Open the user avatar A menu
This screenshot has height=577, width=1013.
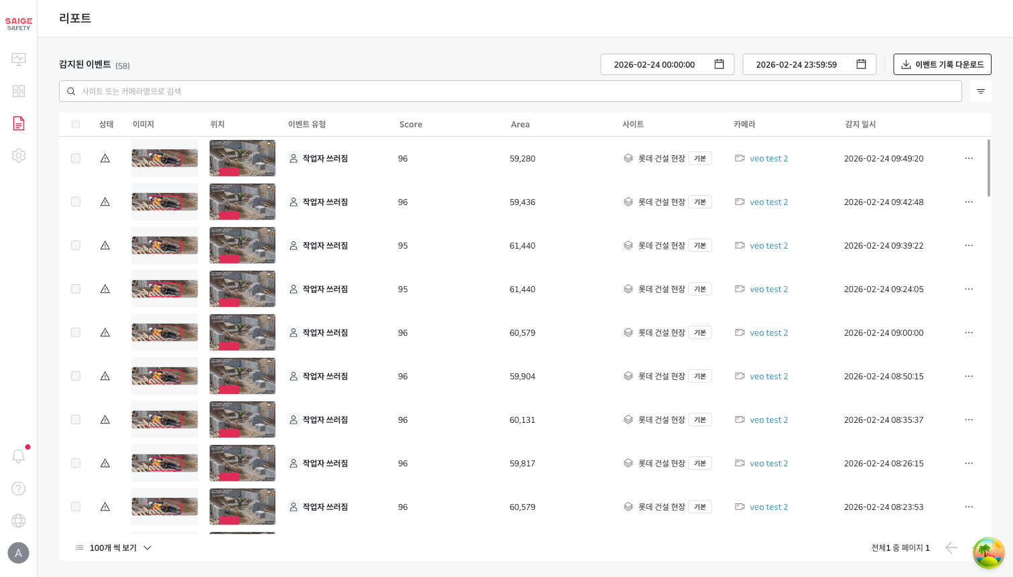18,553
